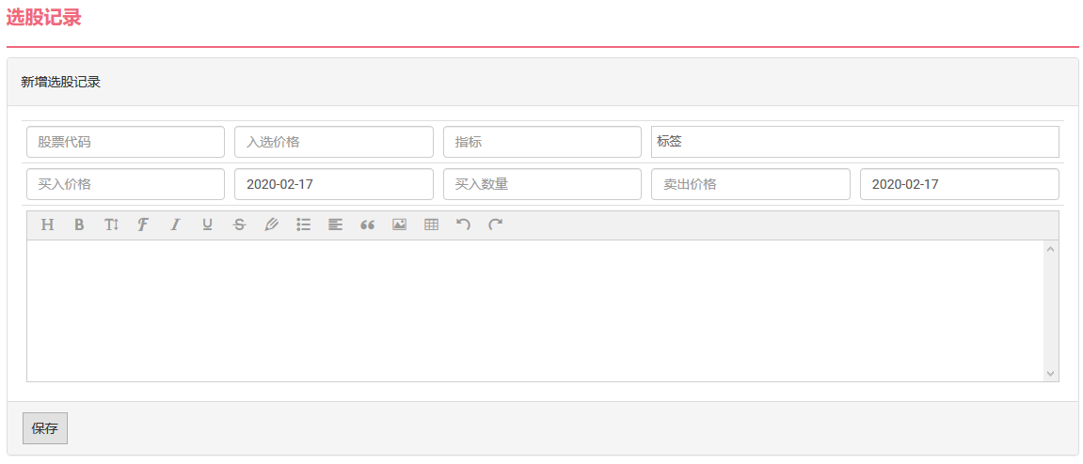Focus the 卖出价格 field
Viewport: 1083px width, 464px height.
click(751, 184)
